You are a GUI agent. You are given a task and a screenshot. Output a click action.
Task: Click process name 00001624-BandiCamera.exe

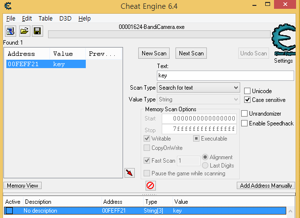(x=152, y=27)
